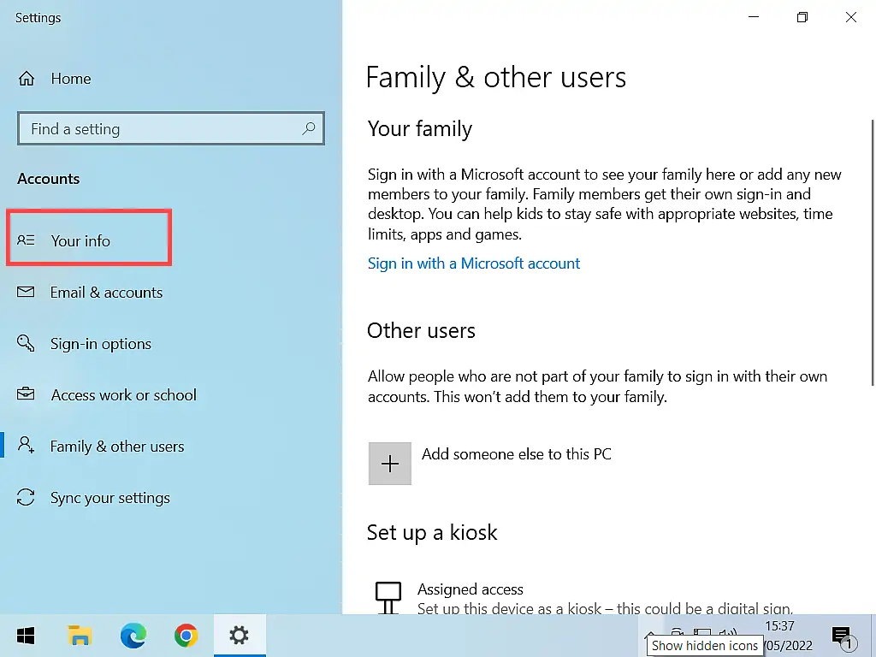Open File Explorer from the taskbar
Viewport: 876px width, 657px height.
point(80,636)
